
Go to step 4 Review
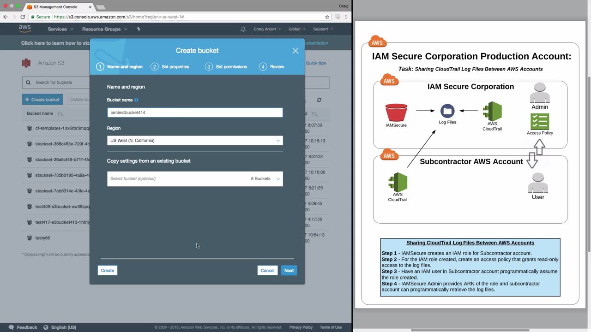272,67
